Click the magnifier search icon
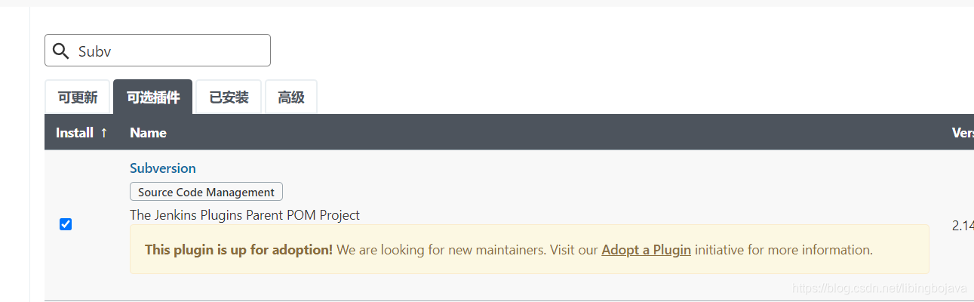Image resolution: width=974 pixels, height=302 pixels. click(61, 51)
